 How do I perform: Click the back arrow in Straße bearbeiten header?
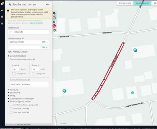coord(47,4)
